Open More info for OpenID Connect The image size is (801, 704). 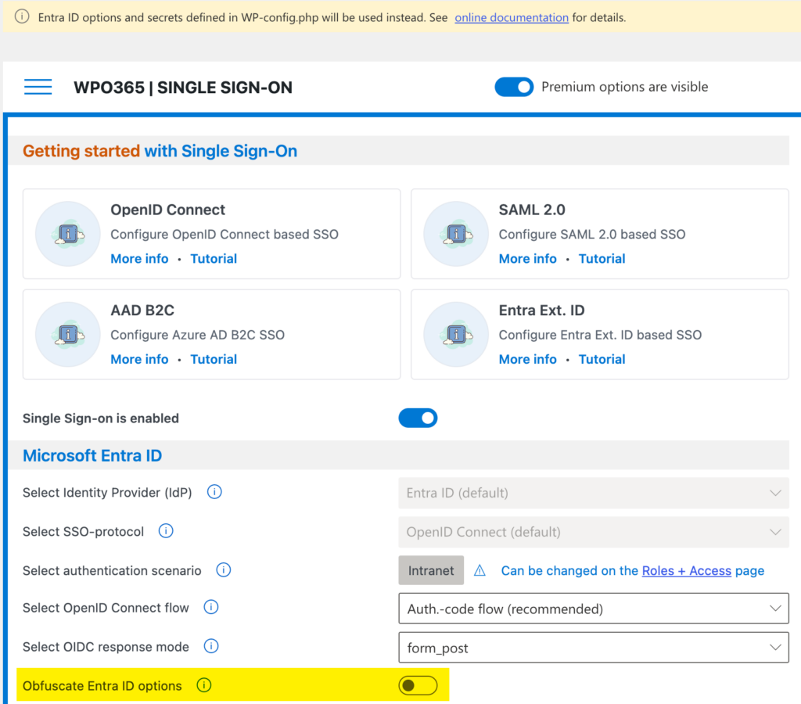[x=139, y=258]
